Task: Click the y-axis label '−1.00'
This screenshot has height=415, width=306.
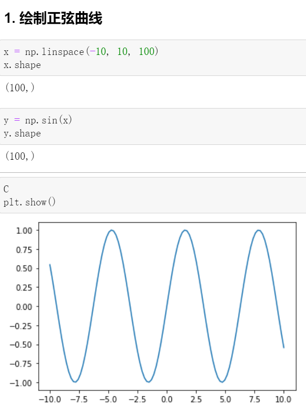Action: 21,383
